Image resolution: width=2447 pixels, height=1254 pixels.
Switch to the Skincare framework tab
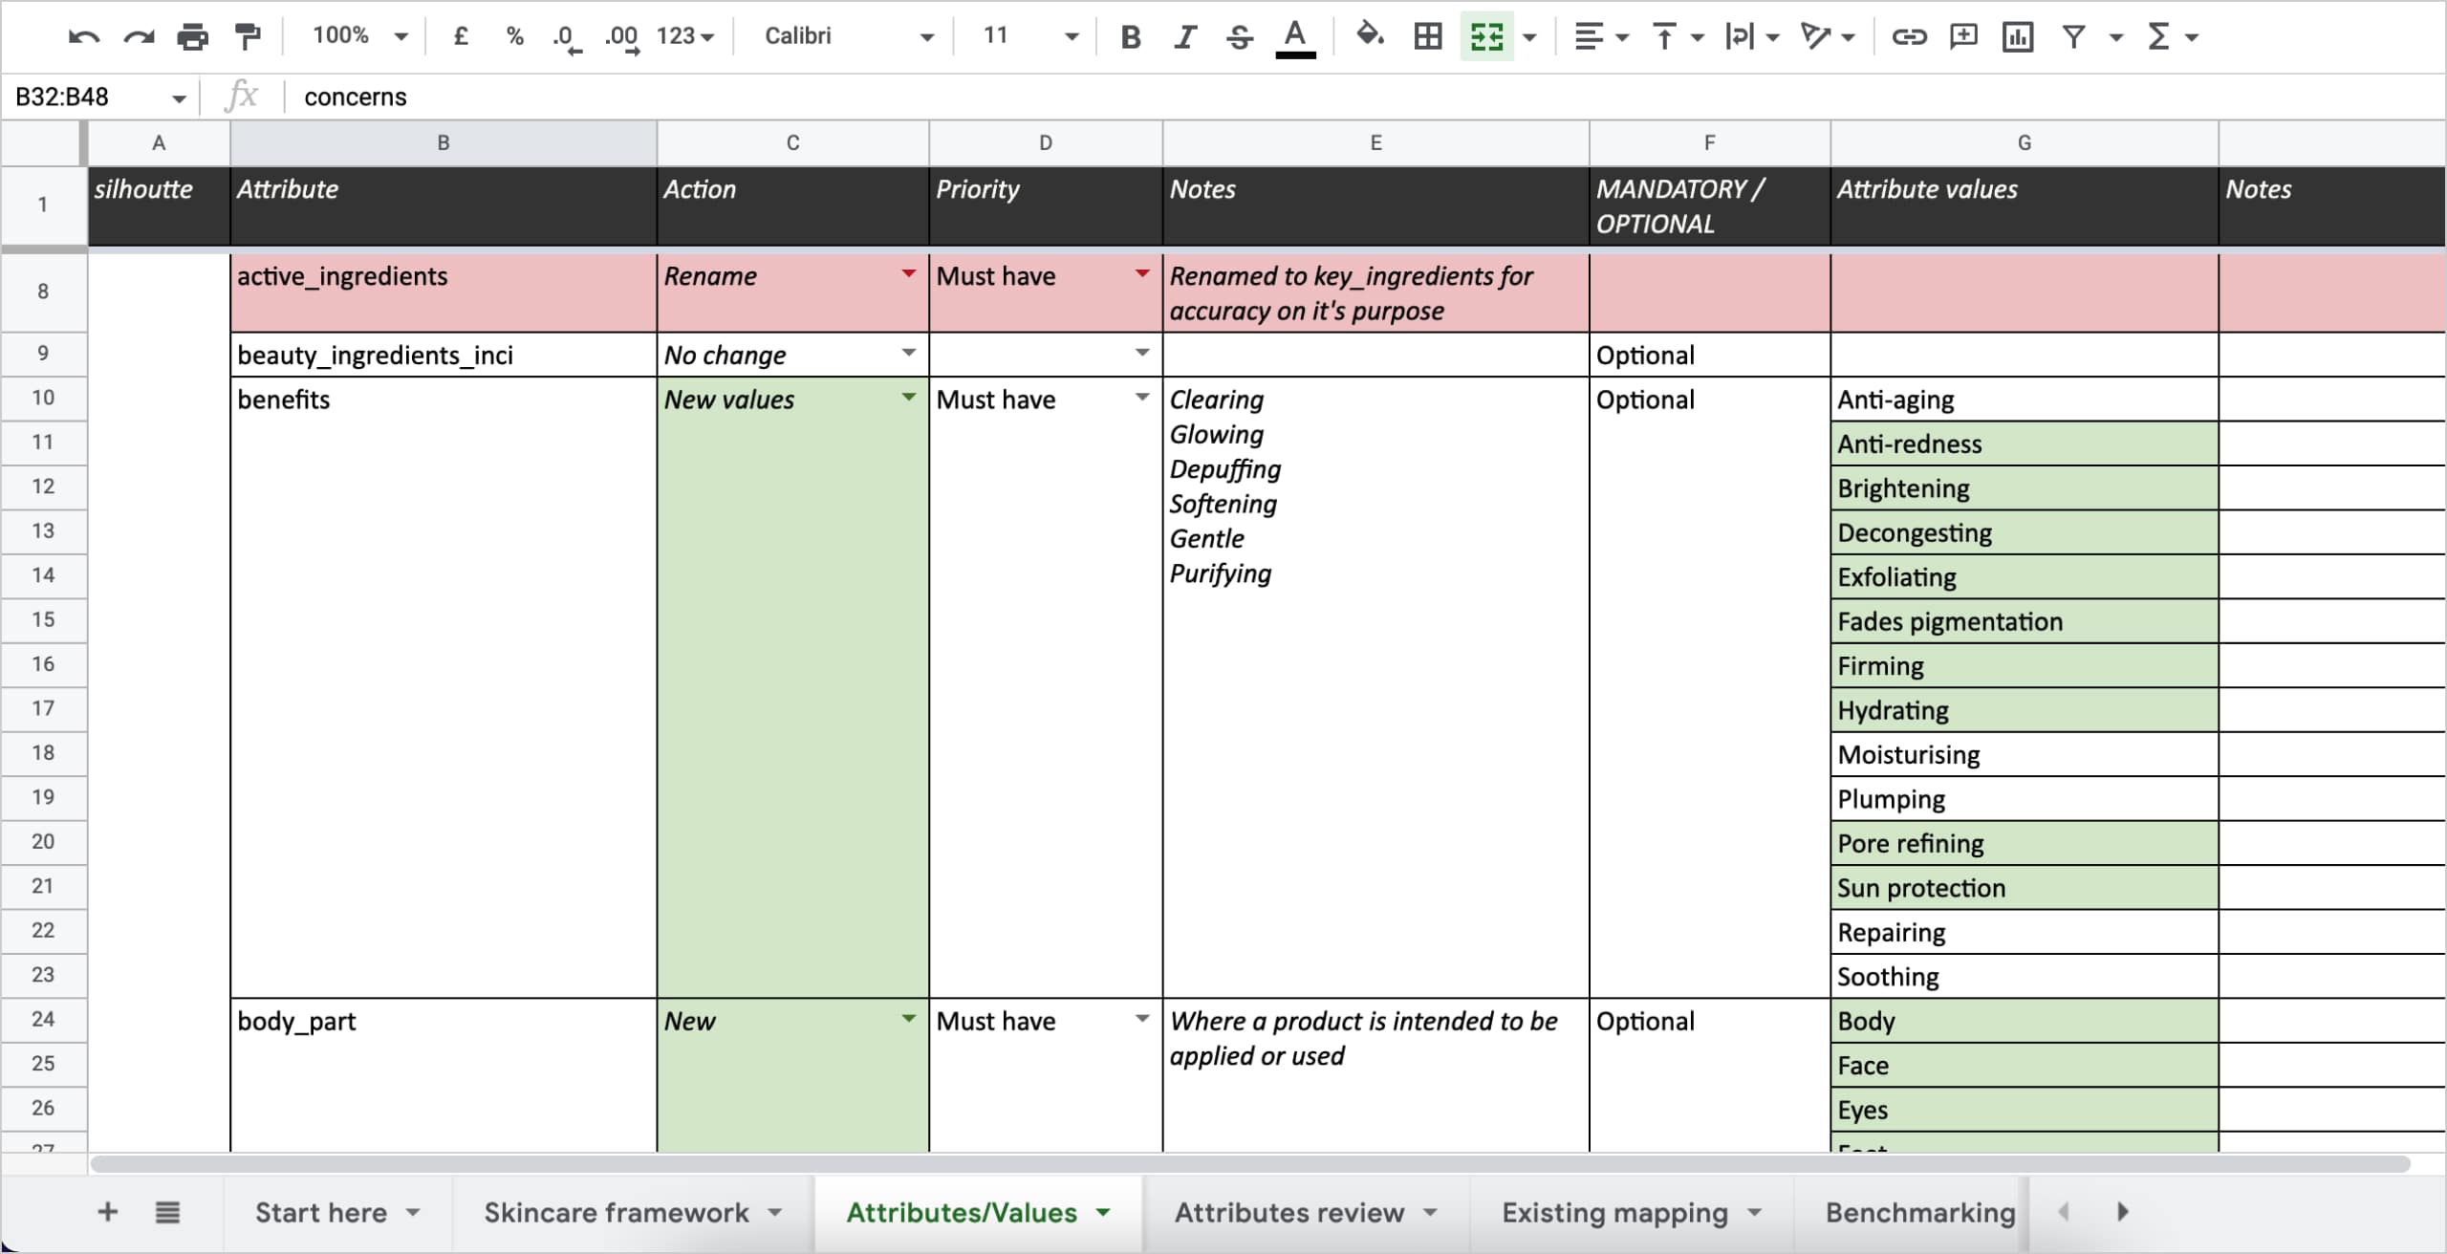click(x=617, y=1212)
